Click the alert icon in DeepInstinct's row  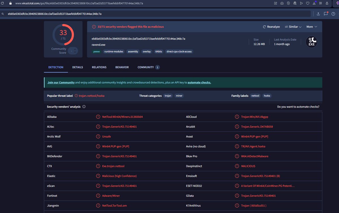pyautogui.click(x=237, y=166)
